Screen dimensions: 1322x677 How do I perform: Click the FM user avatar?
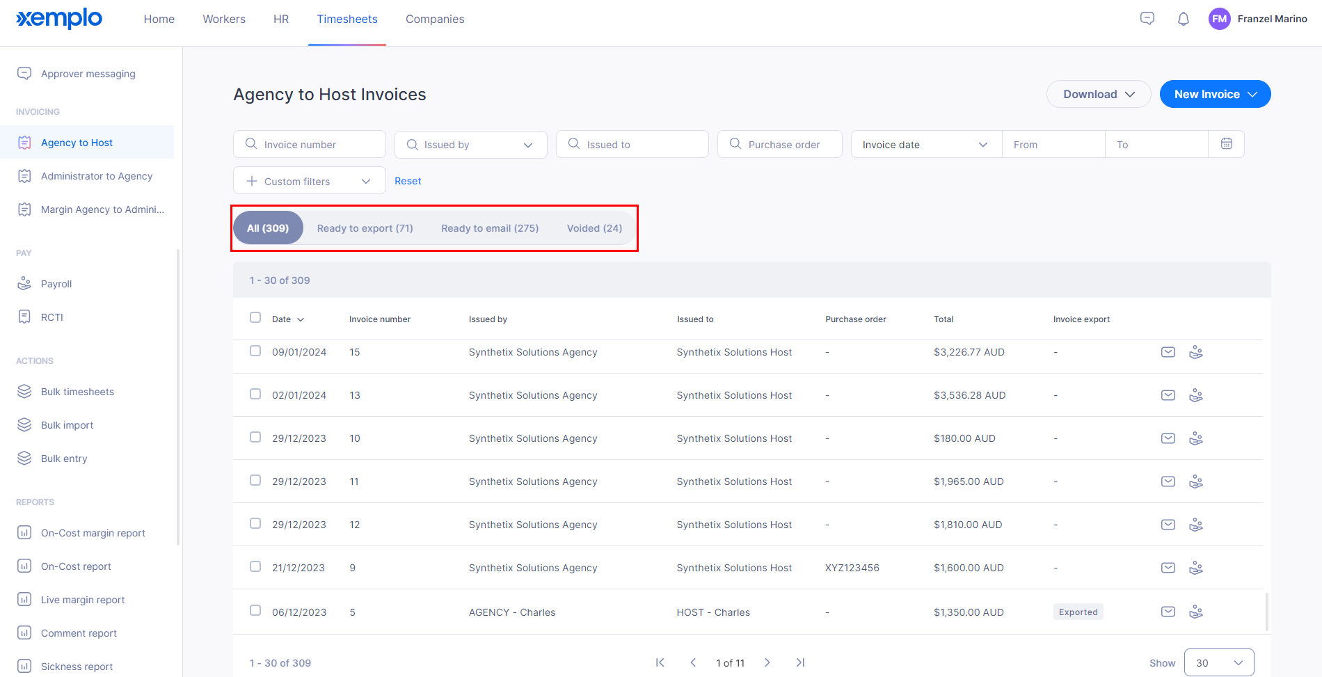[1220, 19]
